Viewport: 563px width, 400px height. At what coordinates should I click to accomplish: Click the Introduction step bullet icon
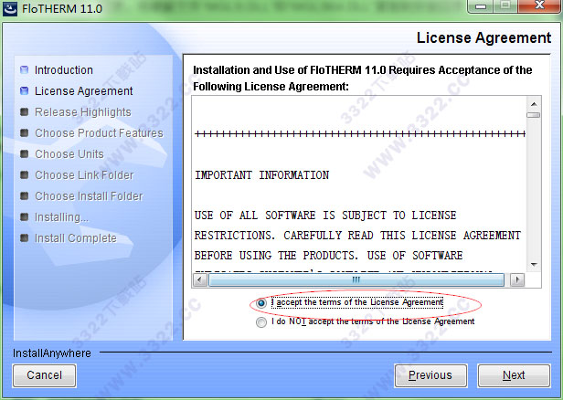pos(24,69)
